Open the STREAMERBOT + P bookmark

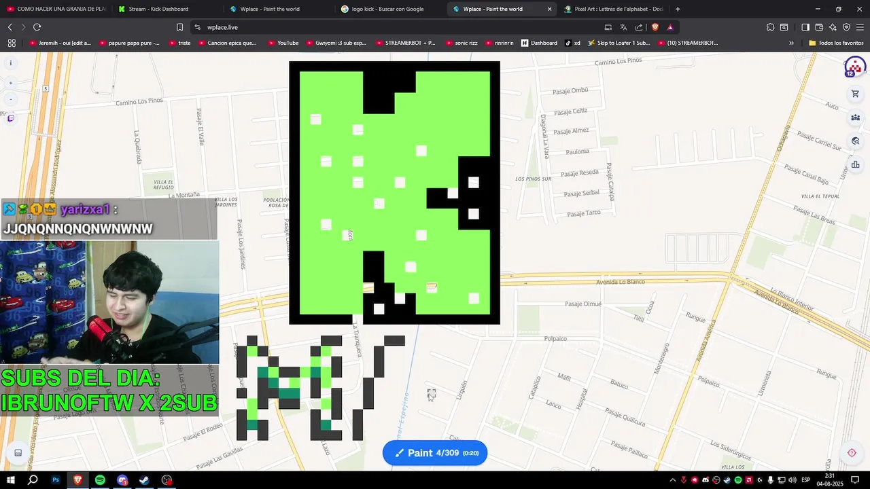click(406, 43)
